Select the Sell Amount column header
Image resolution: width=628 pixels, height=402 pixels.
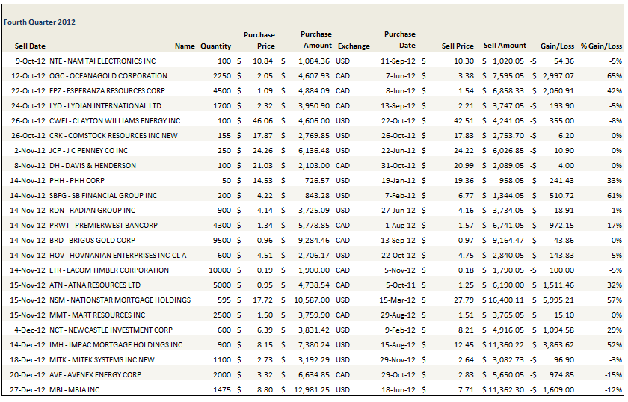point(505,46)
